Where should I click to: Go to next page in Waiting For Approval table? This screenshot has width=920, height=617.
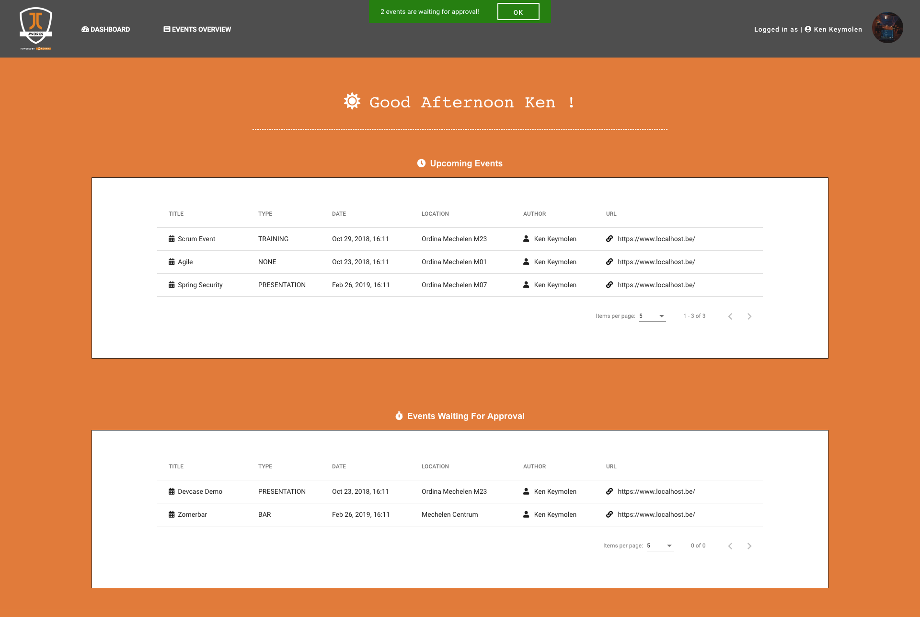coord(749,546)
